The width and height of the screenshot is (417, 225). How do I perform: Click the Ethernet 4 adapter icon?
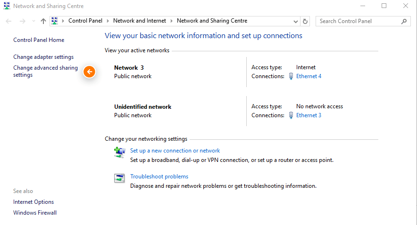coord(291,76)
